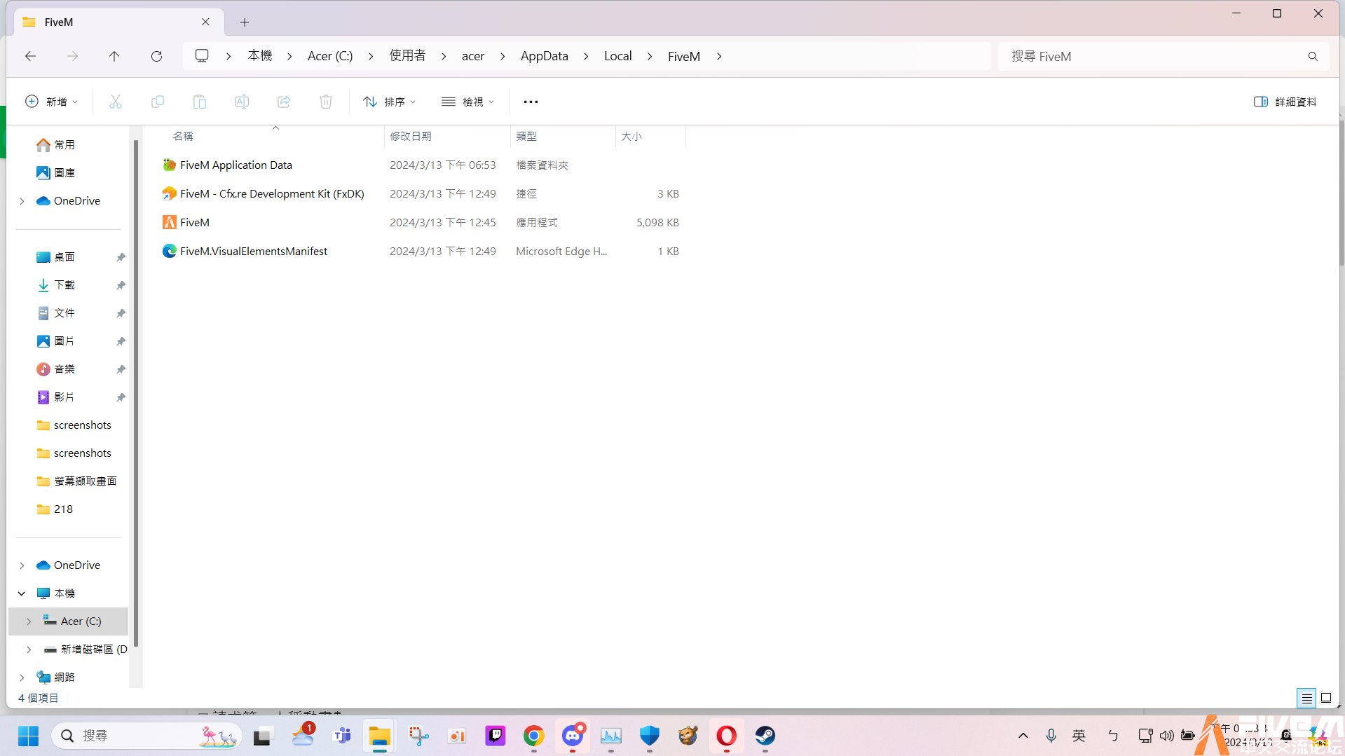Open Windows Start menu

pos(28,736)
